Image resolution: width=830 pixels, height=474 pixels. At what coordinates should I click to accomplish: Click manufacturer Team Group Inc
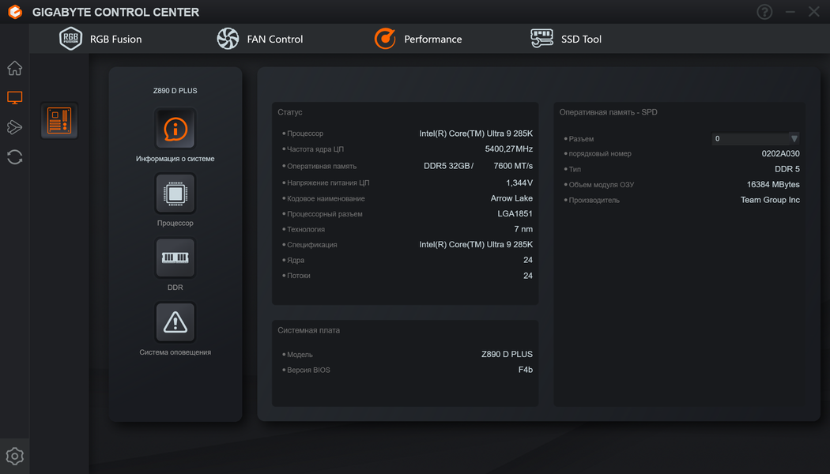770,200
